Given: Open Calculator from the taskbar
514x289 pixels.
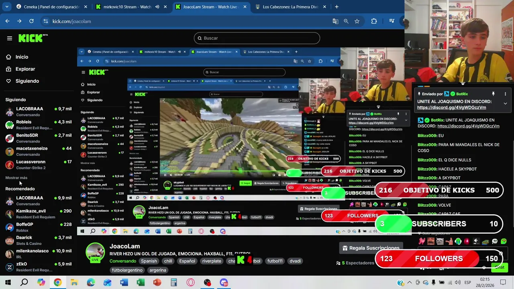Looking at the screenshot, I should pyautogui.click(x=173, y=283).
